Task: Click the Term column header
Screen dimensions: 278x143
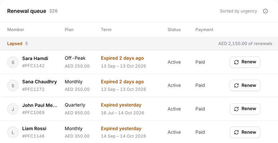Action: point(106,29)
